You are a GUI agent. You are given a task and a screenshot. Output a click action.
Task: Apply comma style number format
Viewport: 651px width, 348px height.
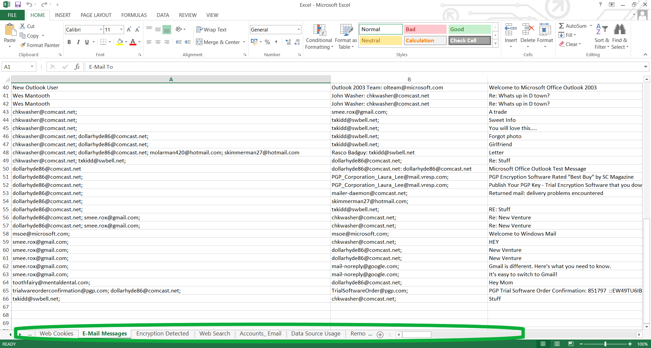276,42
